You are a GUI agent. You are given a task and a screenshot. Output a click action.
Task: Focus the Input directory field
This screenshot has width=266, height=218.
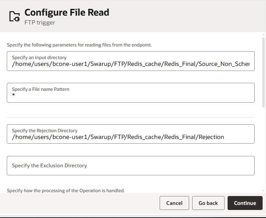tap(131, 65)
